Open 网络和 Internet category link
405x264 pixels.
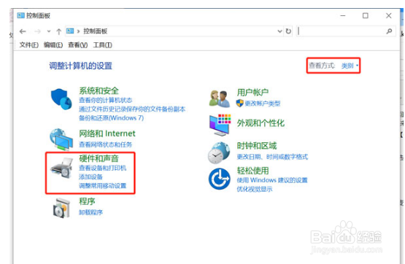pos(107,133)
